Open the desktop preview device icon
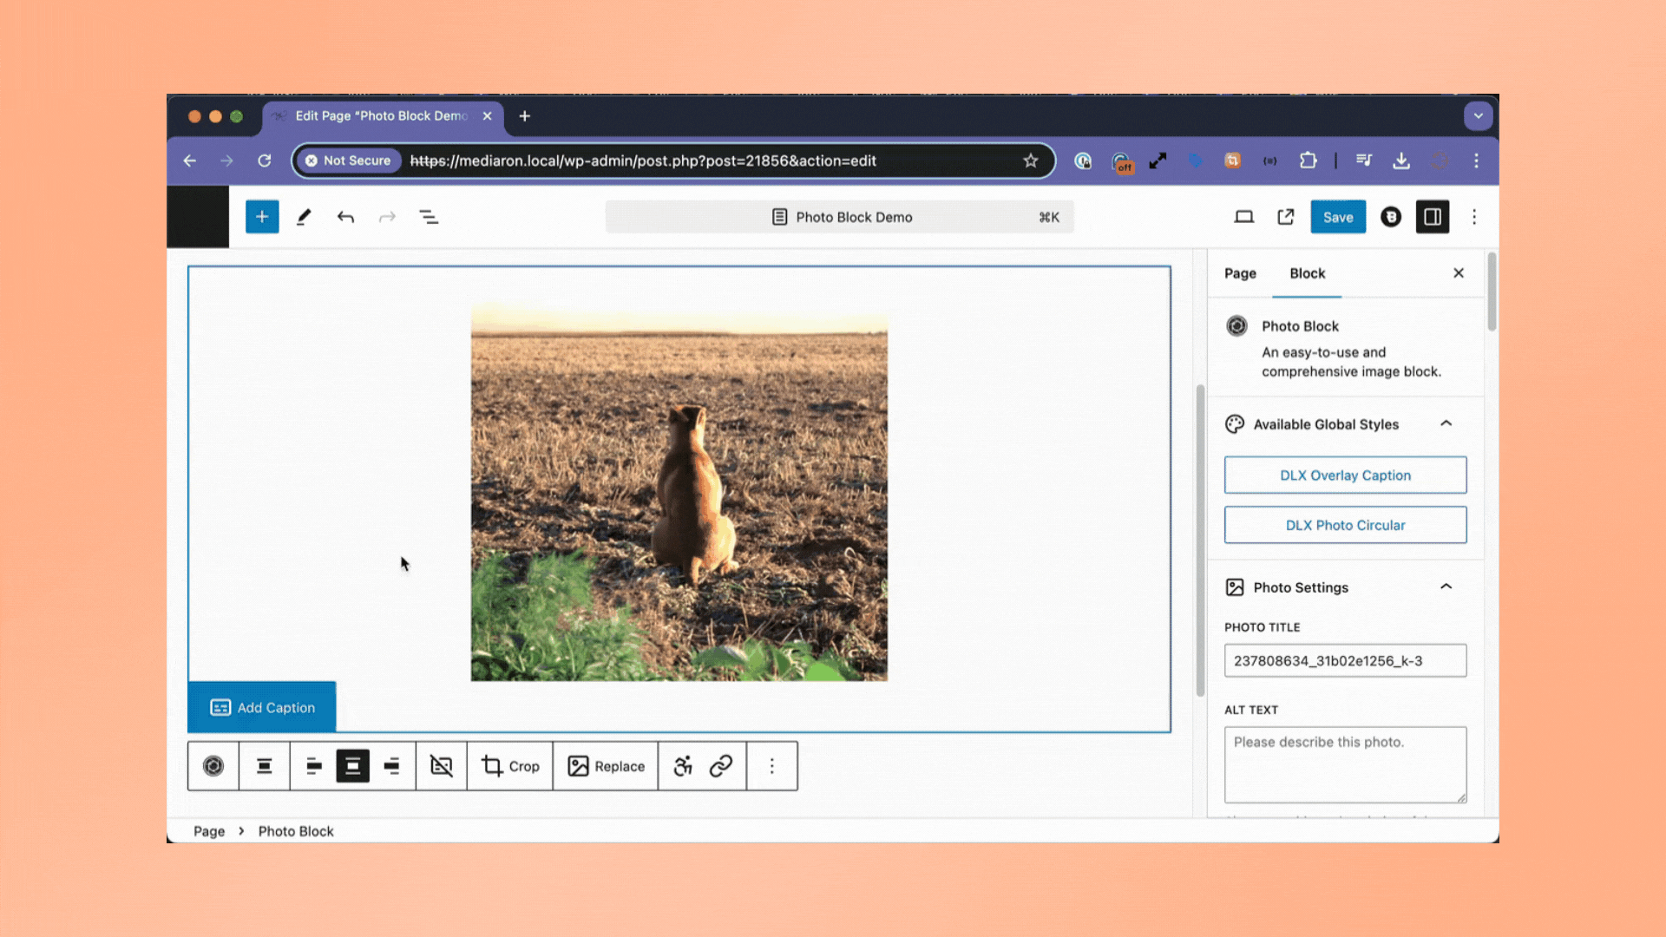 point(1243,217)
